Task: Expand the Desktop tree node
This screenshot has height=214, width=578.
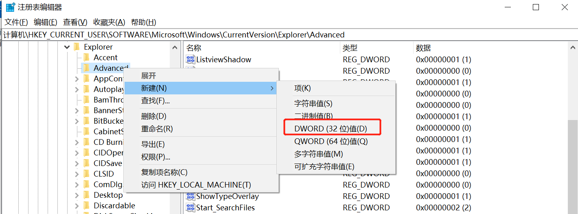Action: coord(77,195)
